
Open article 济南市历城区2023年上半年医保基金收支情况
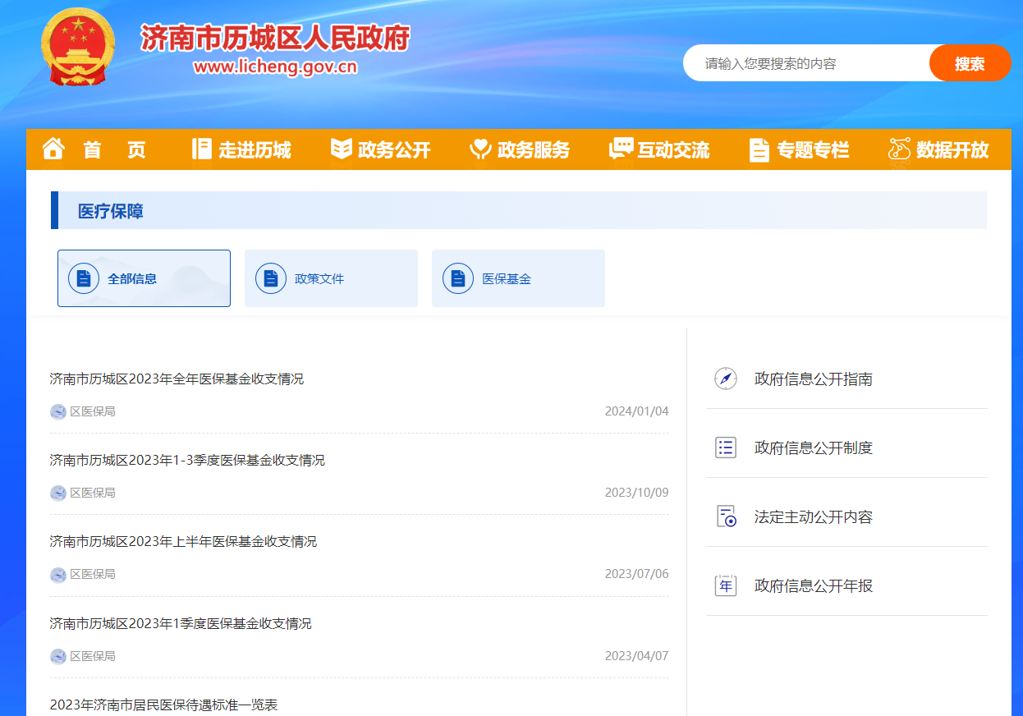(x=183, y=541)
